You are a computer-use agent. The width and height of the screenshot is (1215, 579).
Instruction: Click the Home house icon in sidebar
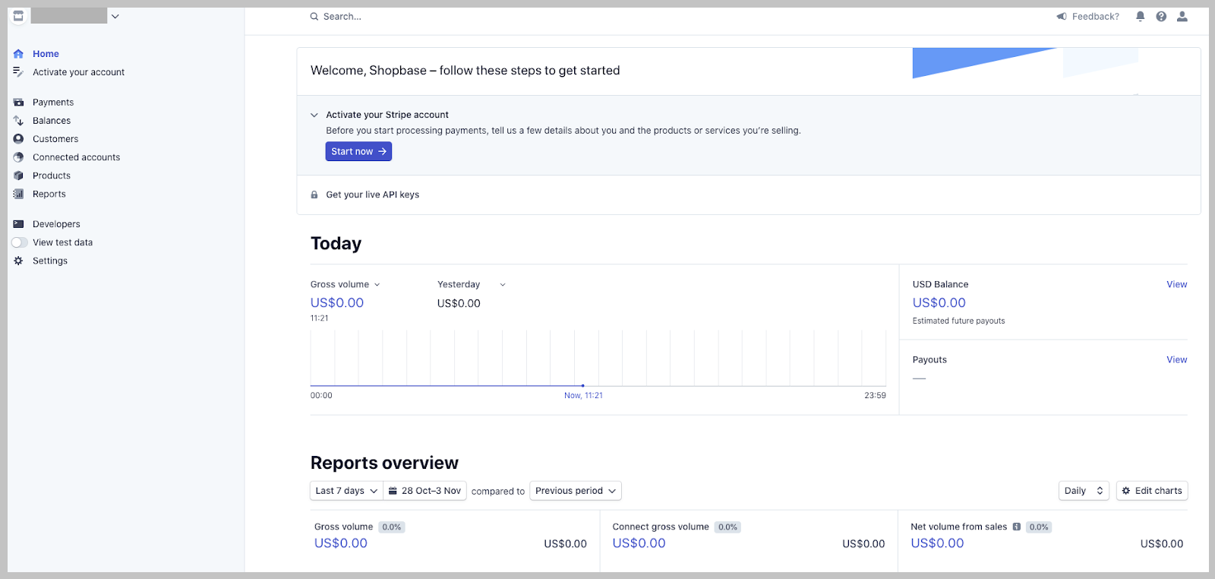point(18,54)
